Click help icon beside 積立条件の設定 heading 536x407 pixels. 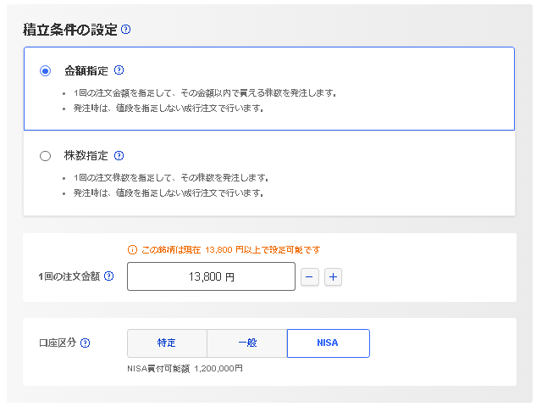[x=126, y=30]
